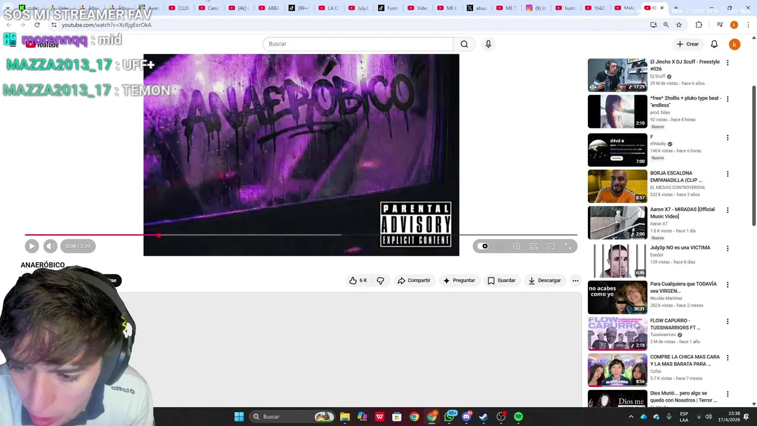757x426 pixels.
Task: Open WhatsApp from the taskbar
Action: [449, 417]
